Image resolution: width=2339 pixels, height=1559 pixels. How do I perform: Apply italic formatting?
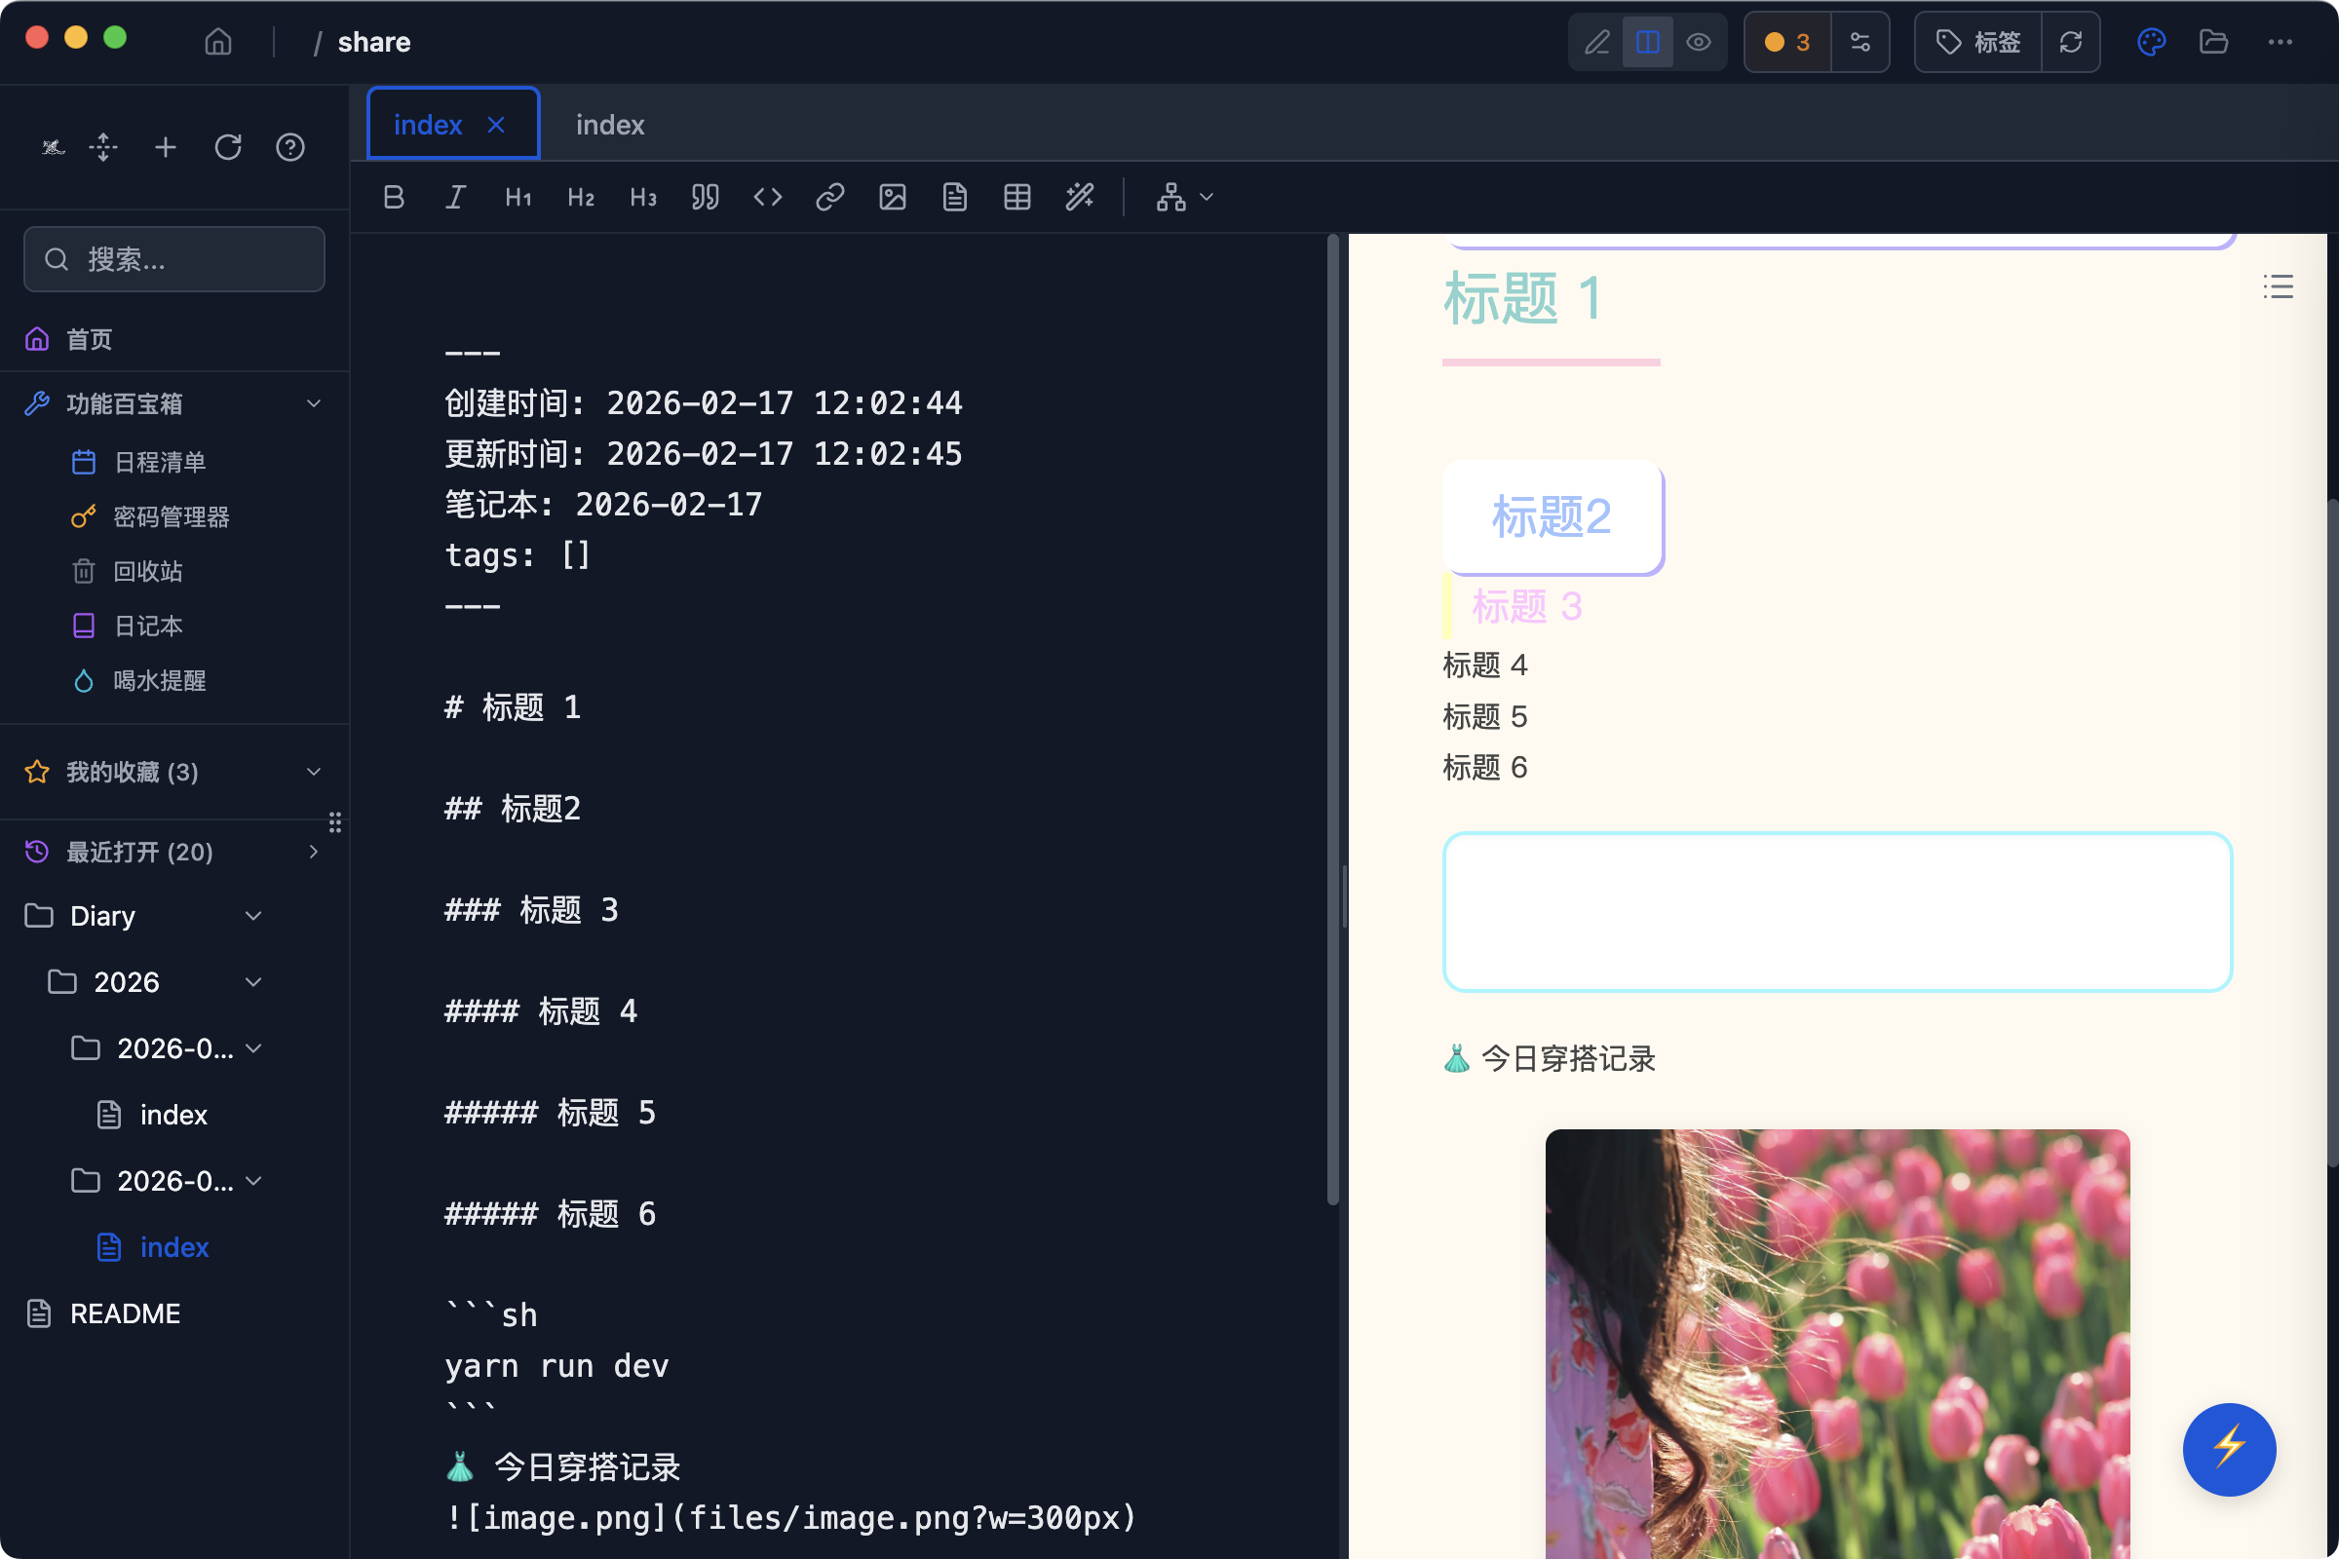455,197
